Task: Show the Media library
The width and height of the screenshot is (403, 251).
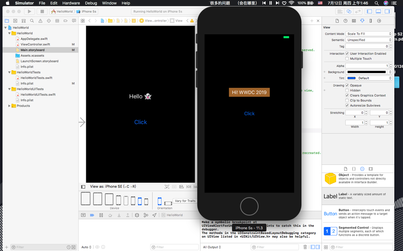Action: [371, 169]
